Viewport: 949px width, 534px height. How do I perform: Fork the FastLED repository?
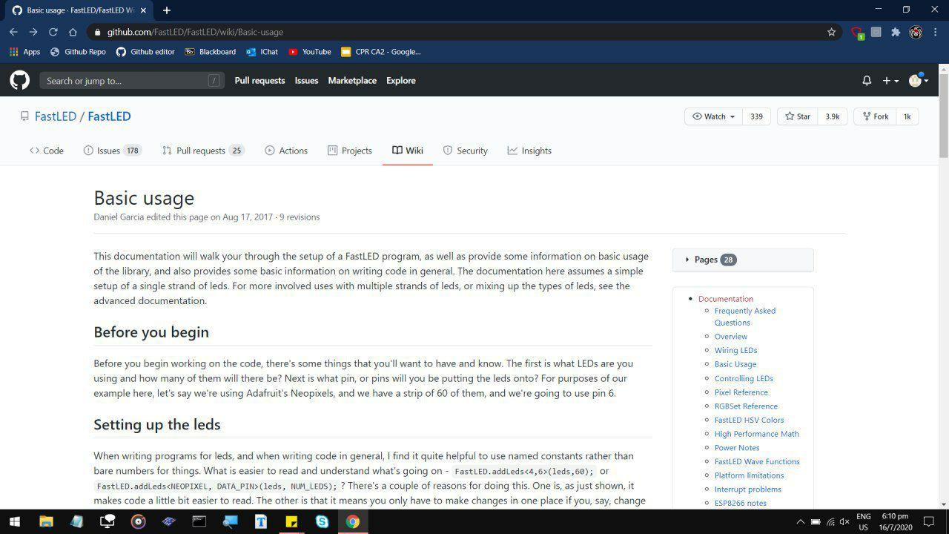point(875,116)
